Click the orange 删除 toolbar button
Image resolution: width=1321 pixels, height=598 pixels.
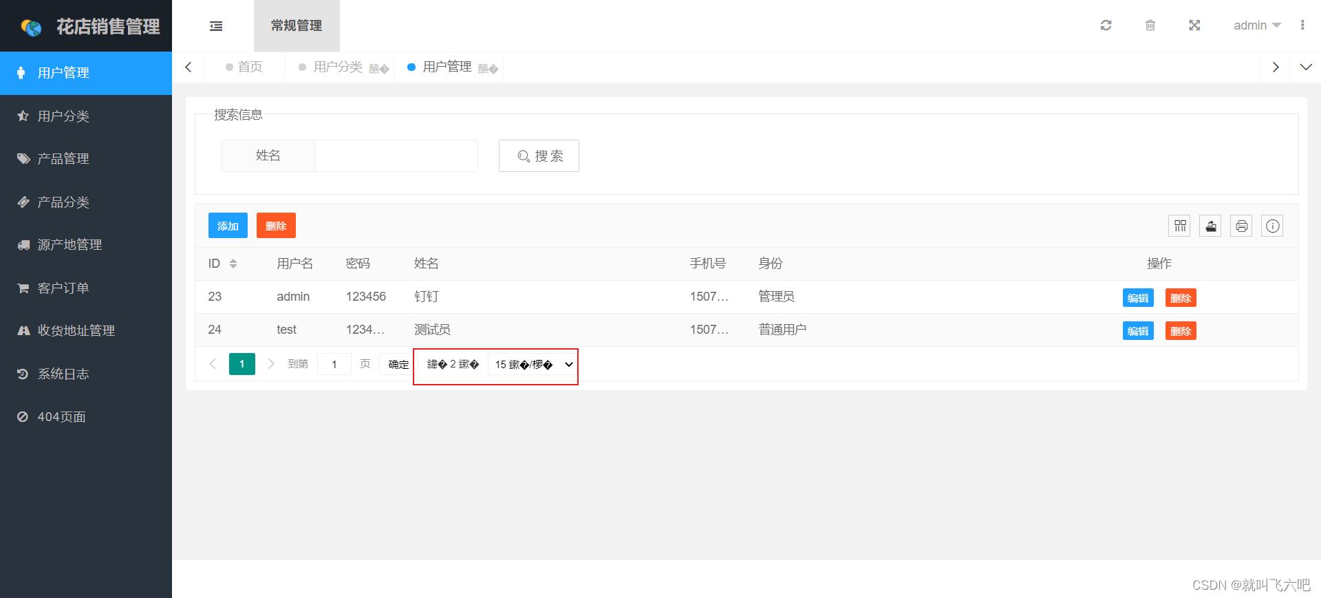coord(276,226)
